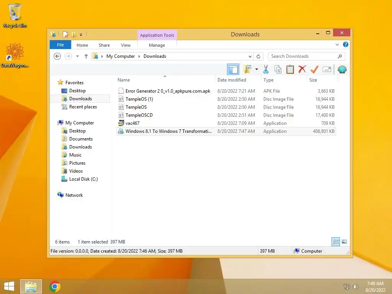
Task: Select the TempleOSCD disc image
Action: click(x=226, y=115)
